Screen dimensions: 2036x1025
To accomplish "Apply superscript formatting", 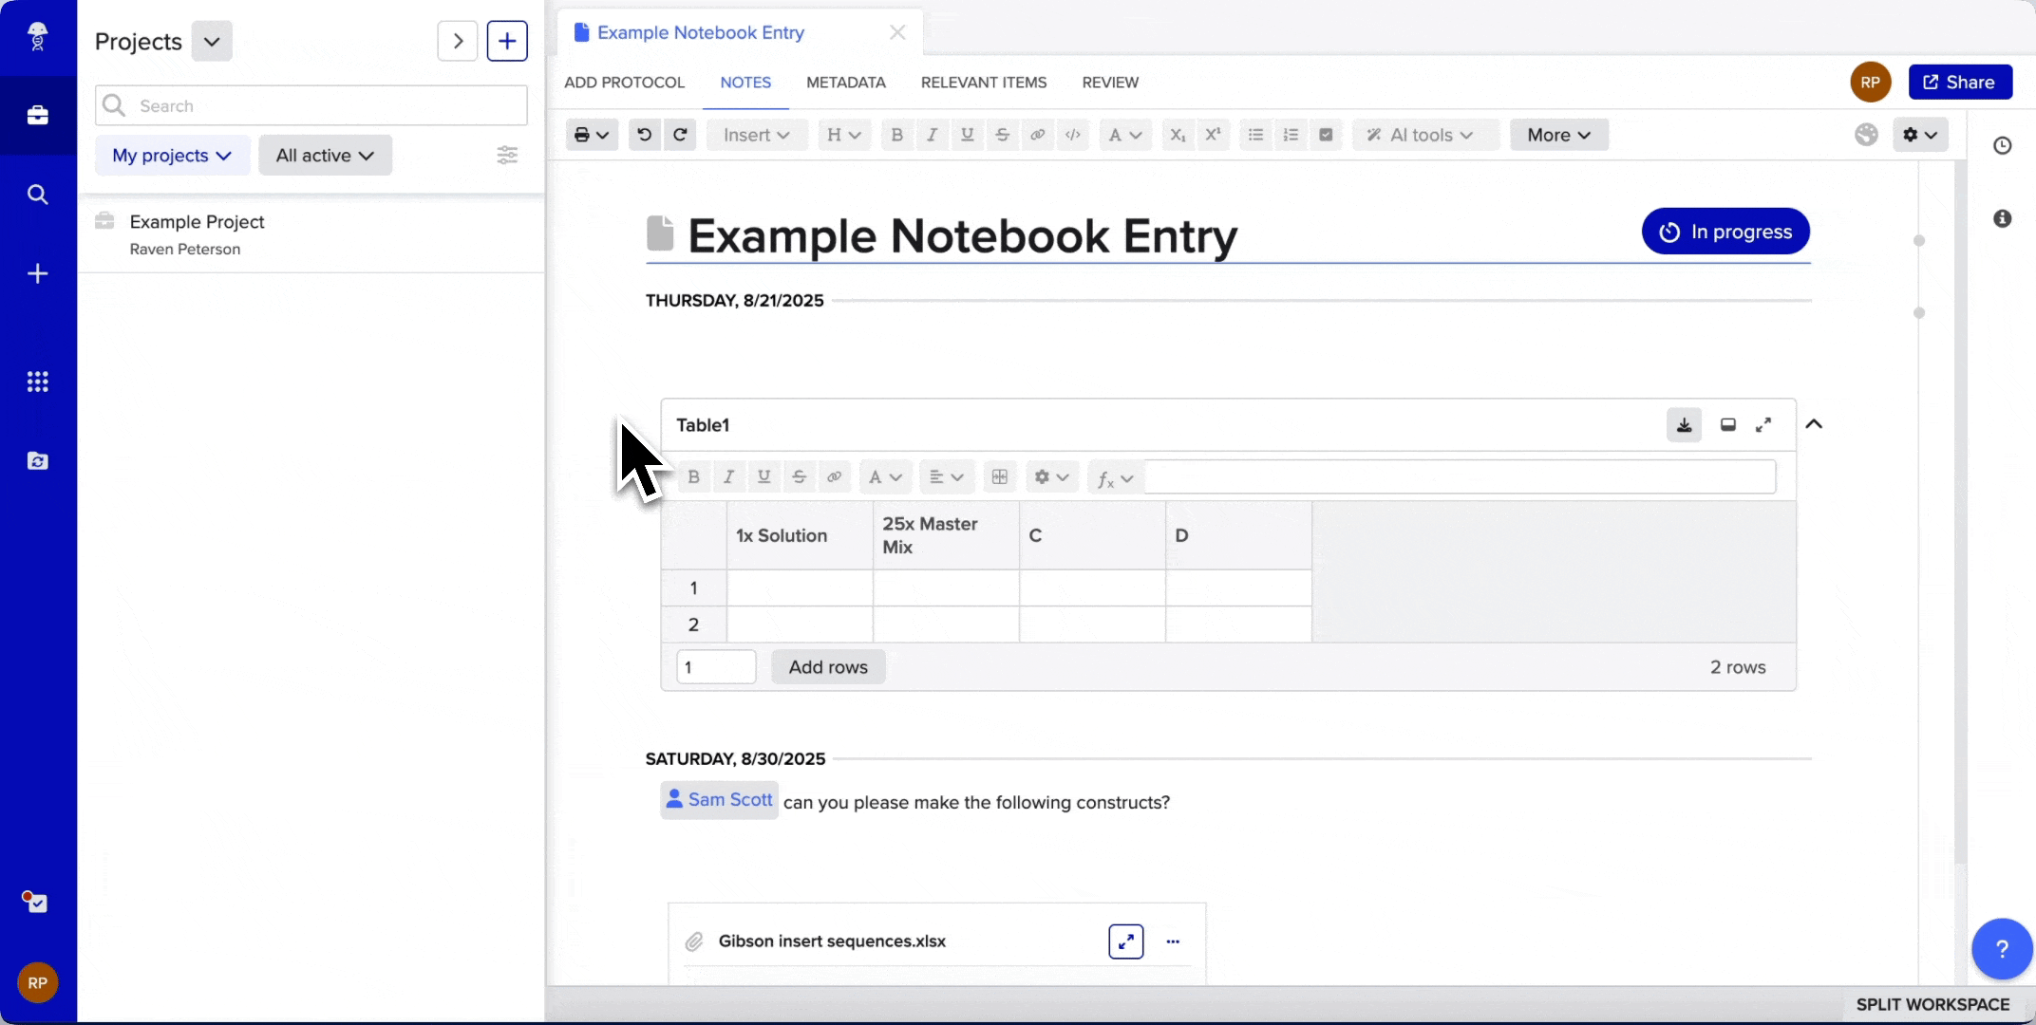I will [x=1213, y=135].
